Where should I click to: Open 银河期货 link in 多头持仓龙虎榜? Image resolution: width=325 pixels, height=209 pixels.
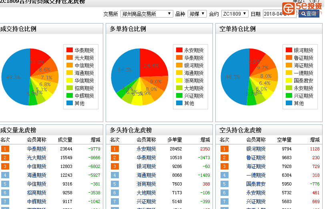click(146, 166)
